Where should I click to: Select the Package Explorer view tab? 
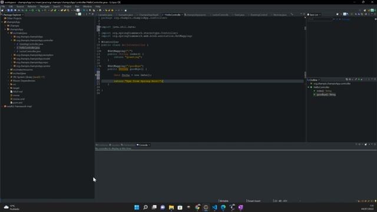click(12, 15)
